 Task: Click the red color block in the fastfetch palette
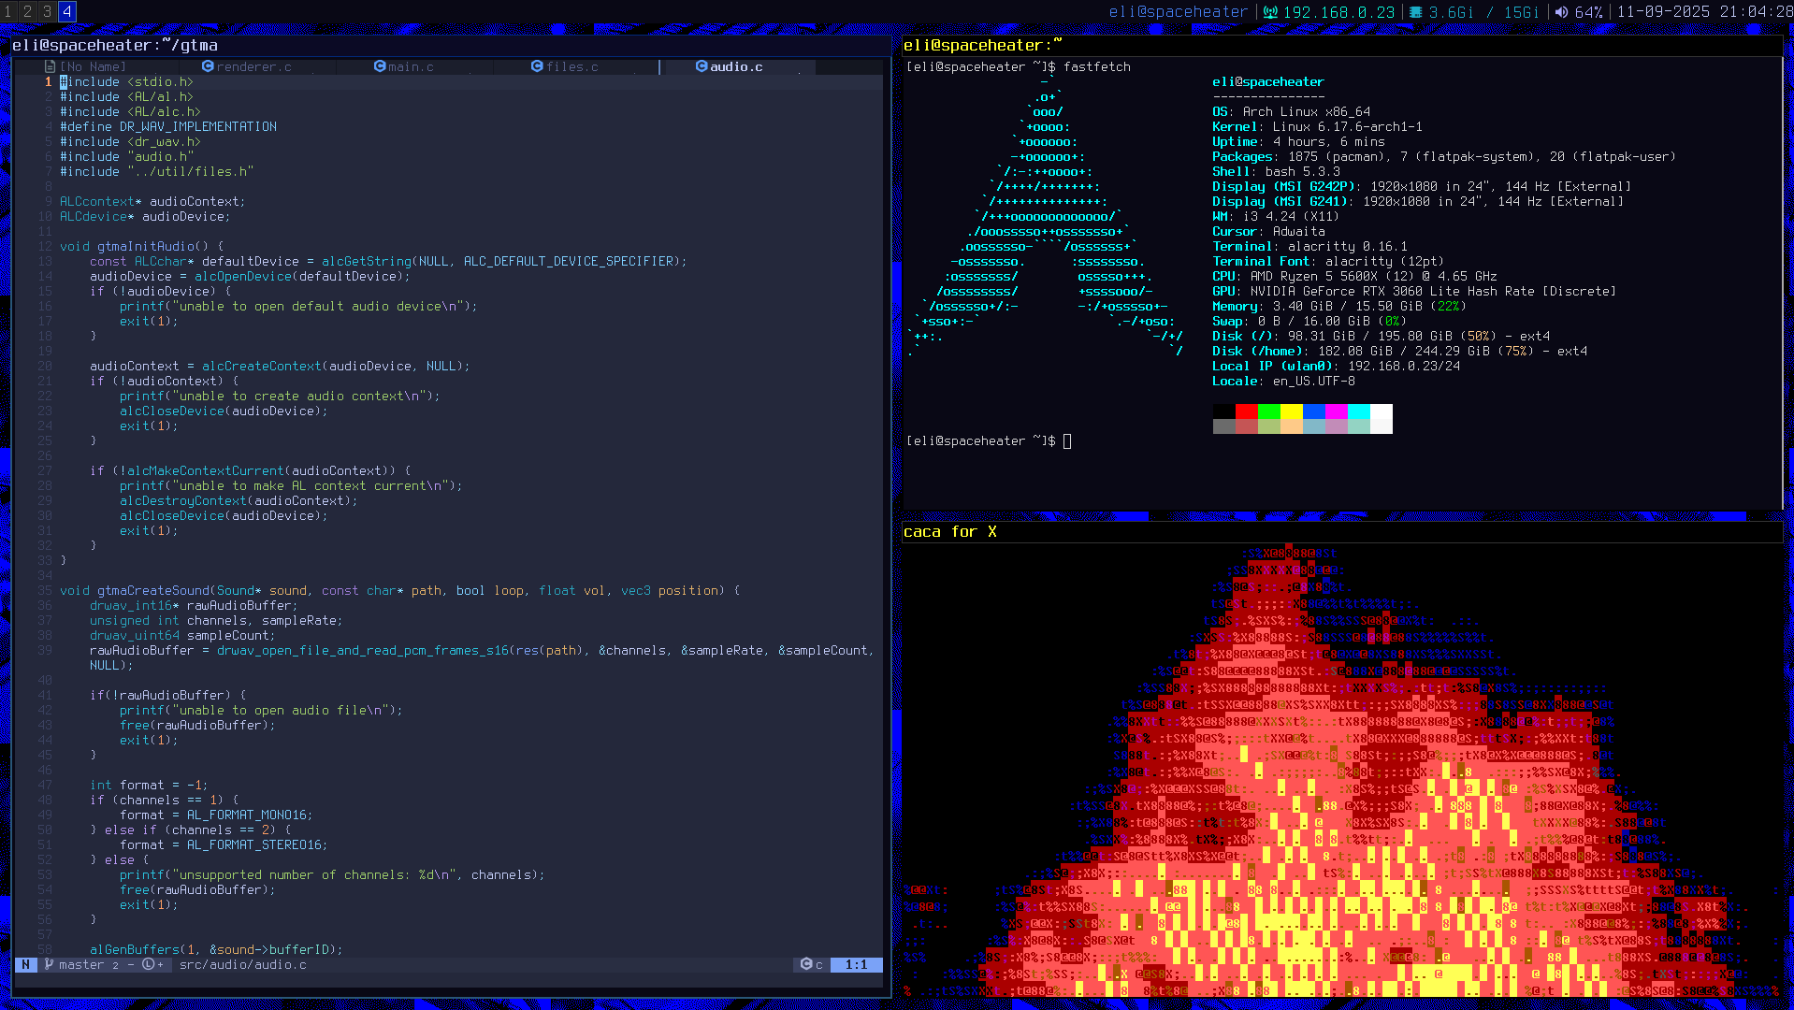pos(1246,411)
